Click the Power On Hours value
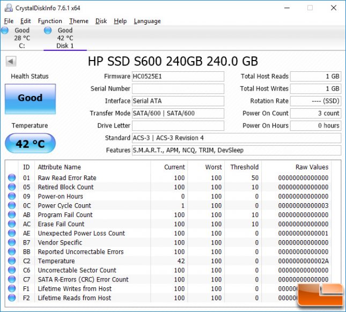Screen dimensions: 346x312 (315, 125)
